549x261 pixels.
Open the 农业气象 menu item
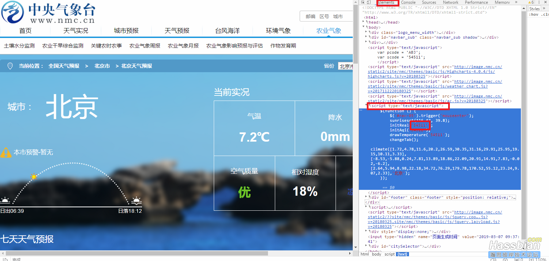point(329,31)
